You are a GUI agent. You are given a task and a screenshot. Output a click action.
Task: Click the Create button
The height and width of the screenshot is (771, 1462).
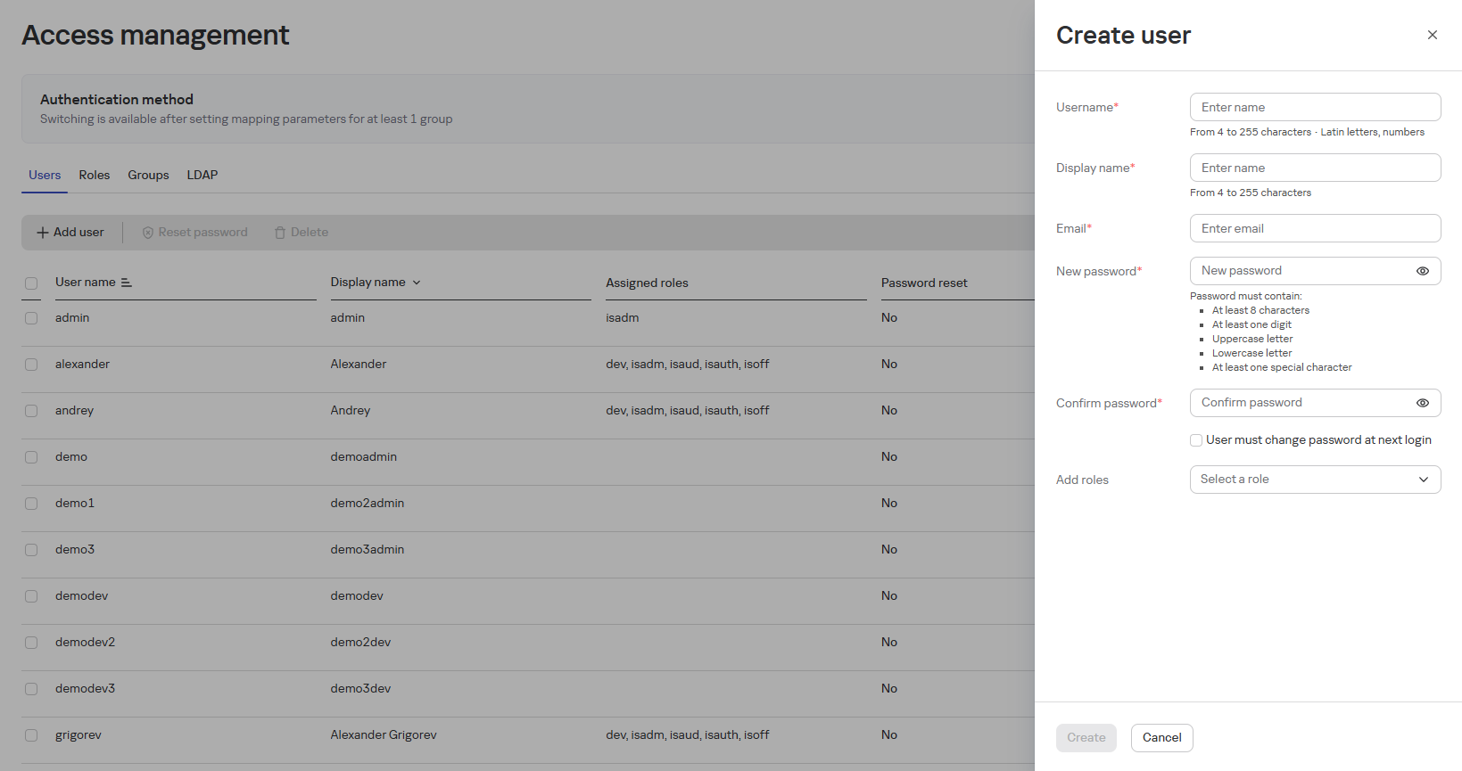coord(1086,737)
